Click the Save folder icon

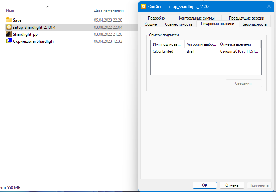(9, 20)
